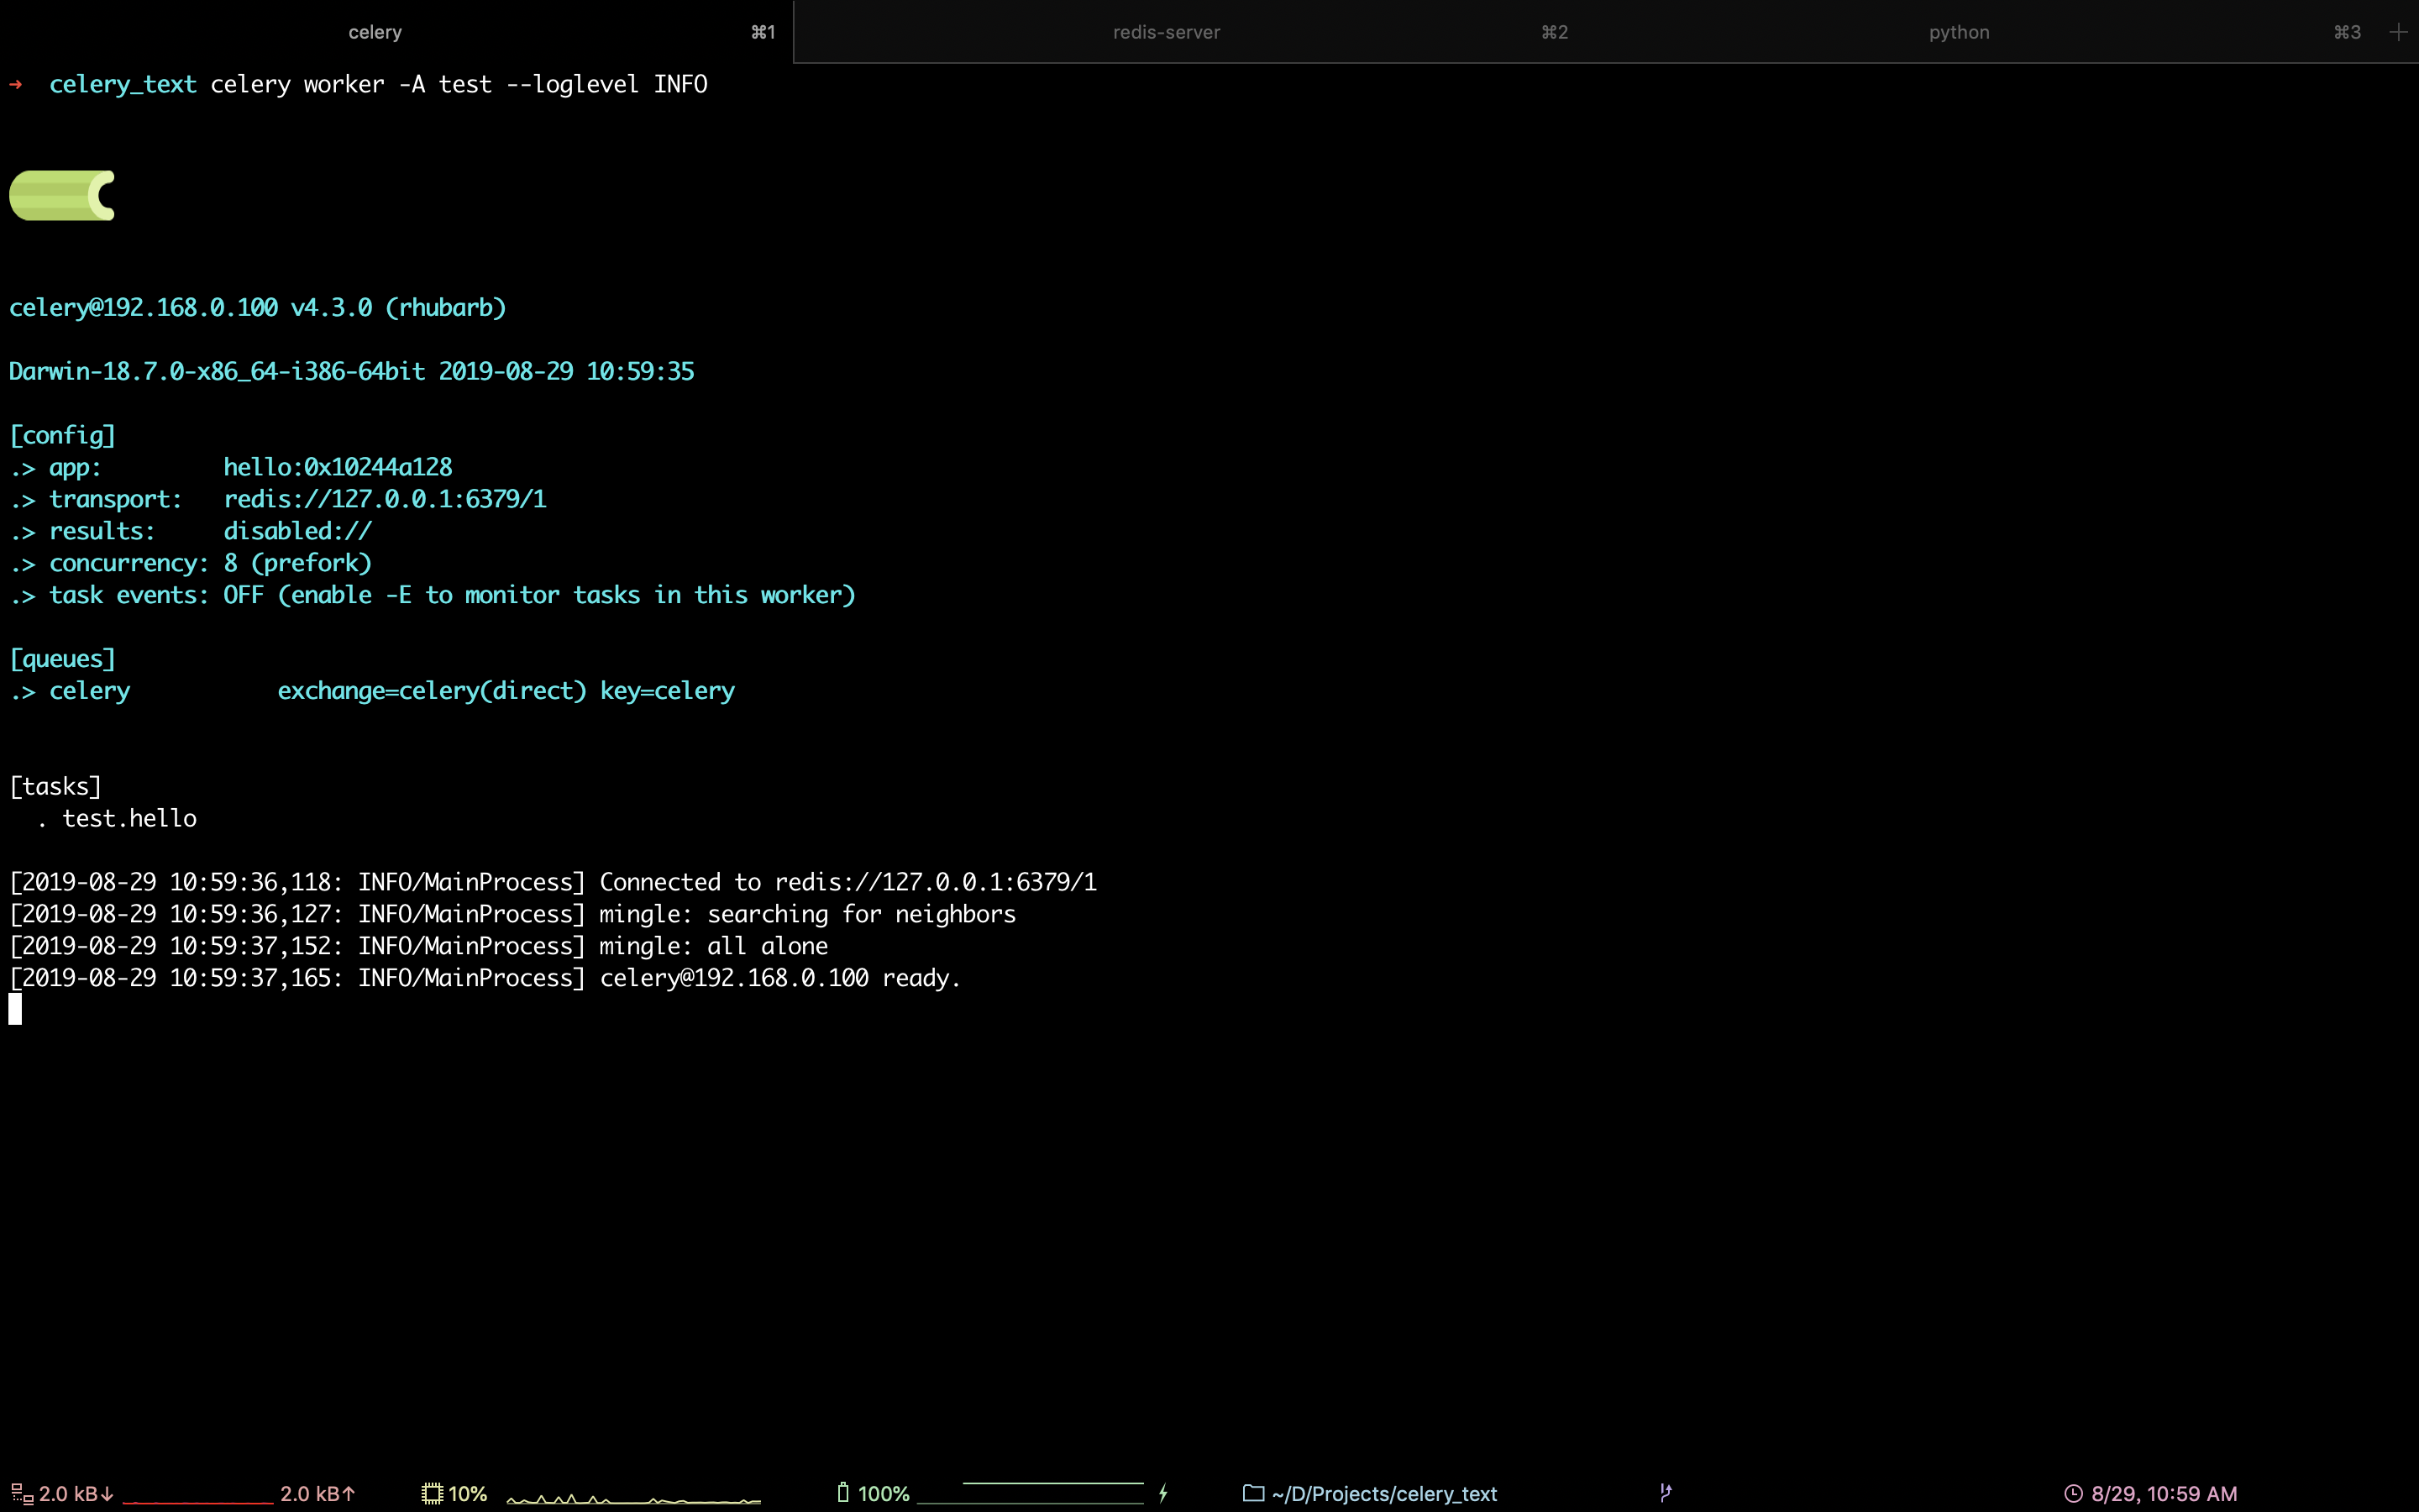Click the 'mingle: searching for neighbors' log line
The height and width of the screenshot is (1512, 2419).
[x=513, y=914]
